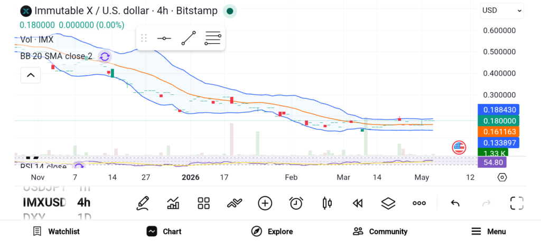Click the May date axis label
The height and width of the screenshot is (243, 541).
422,177
